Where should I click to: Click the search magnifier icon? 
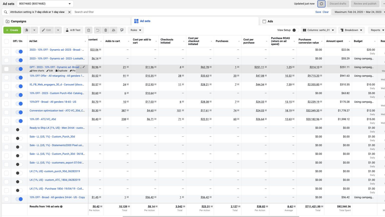pyautogui.click(x=6, y=12)
